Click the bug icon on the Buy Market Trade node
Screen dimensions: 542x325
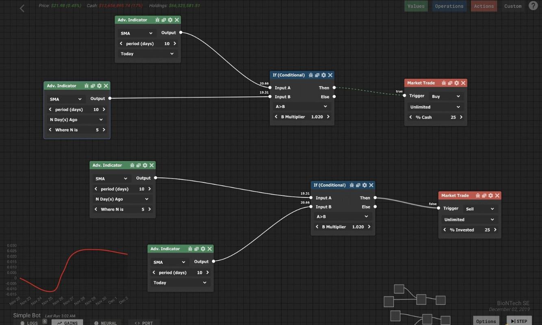point(444,83)
